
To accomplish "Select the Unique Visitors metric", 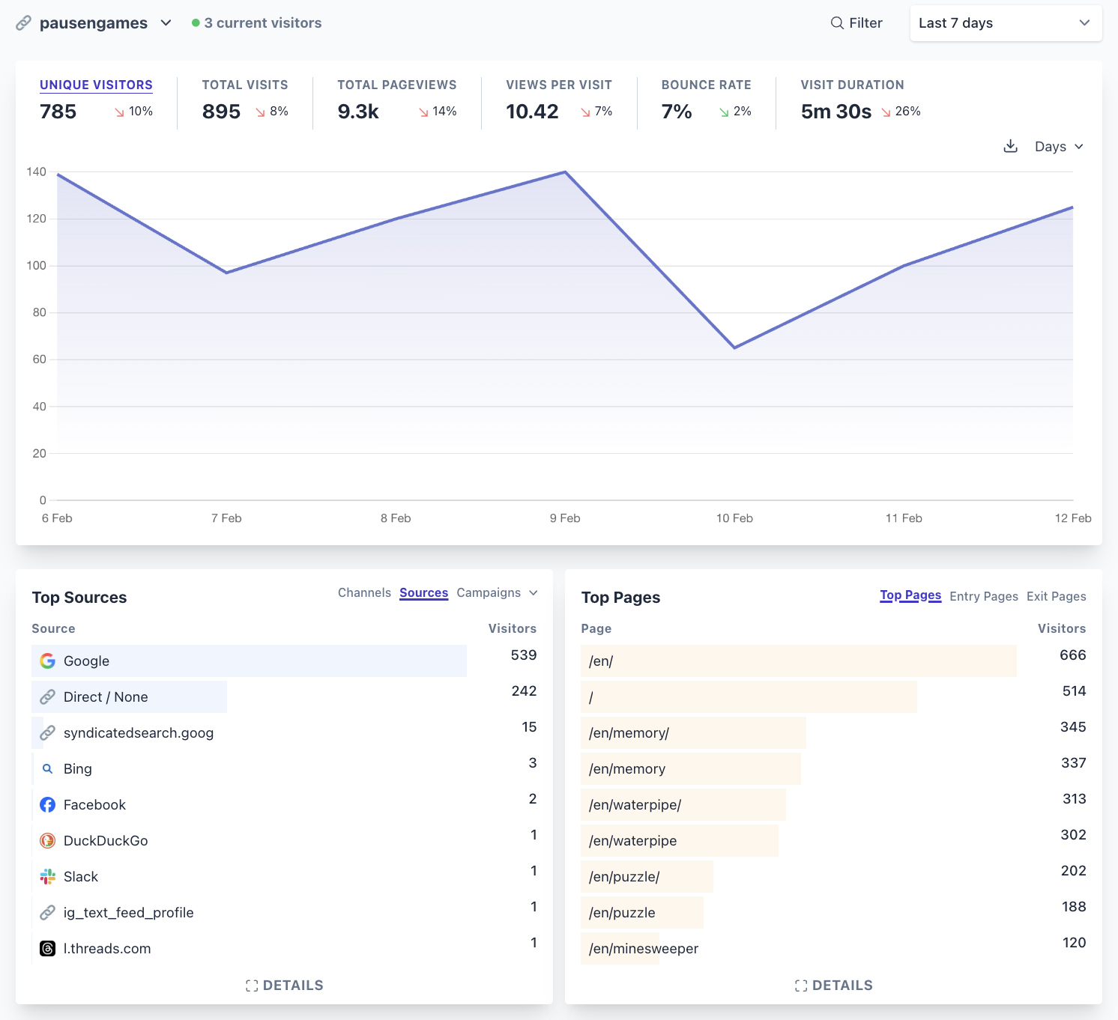I will click(x=96, y=100).
